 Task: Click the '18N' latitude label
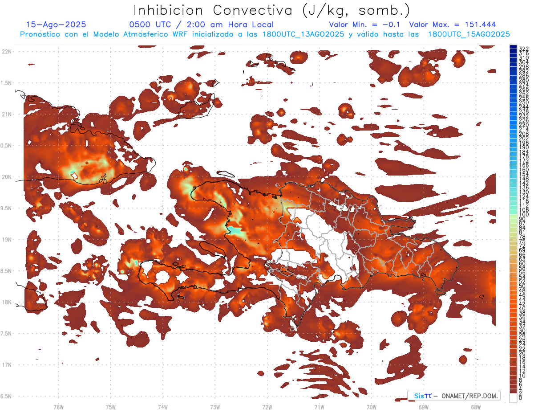[x=7, y=302]
